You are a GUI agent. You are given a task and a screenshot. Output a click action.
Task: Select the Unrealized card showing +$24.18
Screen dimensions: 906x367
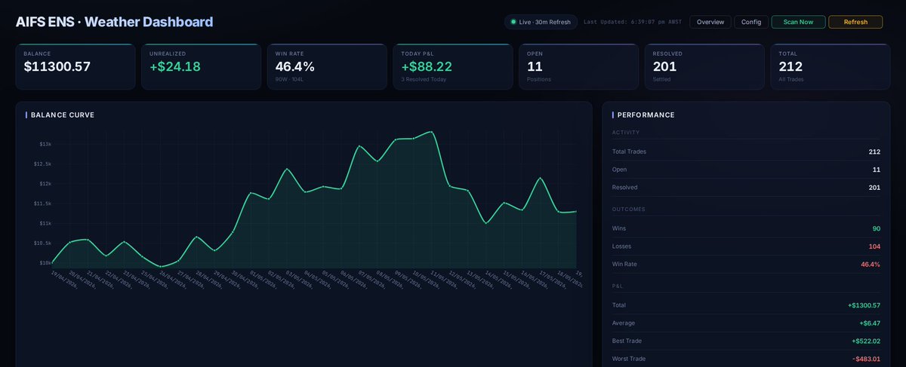201,66
